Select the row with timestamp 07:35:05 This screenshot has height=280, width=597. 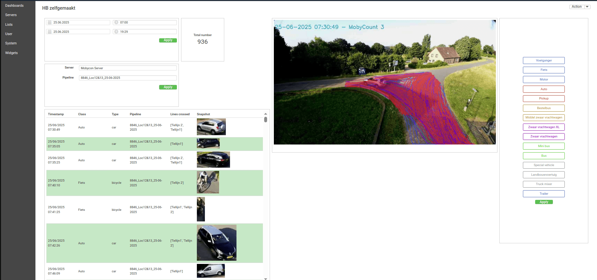point(155,144)
